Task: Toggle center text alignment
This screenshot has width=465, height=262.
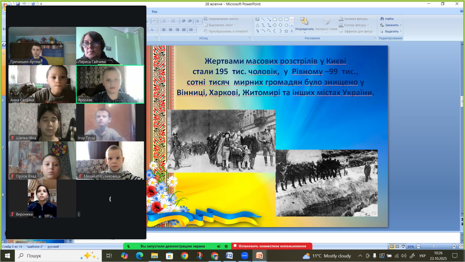Action: pyautogui.click(x=171, y=30)
